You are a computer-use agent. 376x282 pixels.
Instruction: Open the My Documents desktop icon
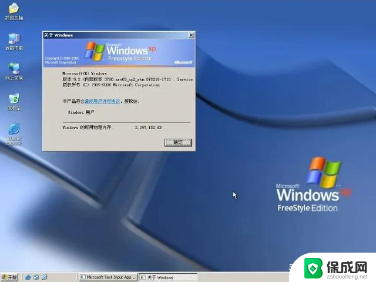tap(14, 11)
